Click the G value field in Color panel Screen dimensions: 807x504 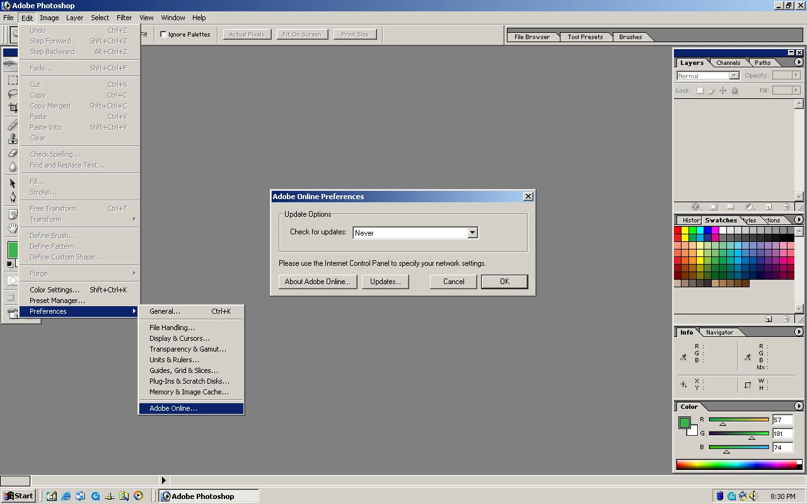(782, 433)
